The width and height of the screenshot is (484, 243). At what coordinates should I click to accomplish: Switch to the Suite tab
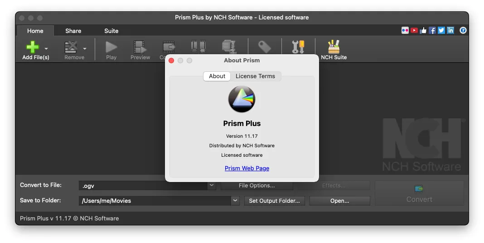point(111,31)
